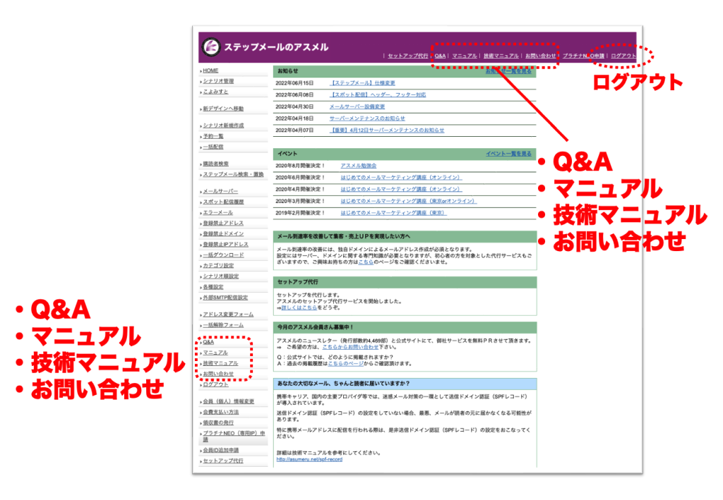Screen dimensions: 723x500
Task: Open セットアップ代行 in the purple header navigation
Action: point(407,56)
